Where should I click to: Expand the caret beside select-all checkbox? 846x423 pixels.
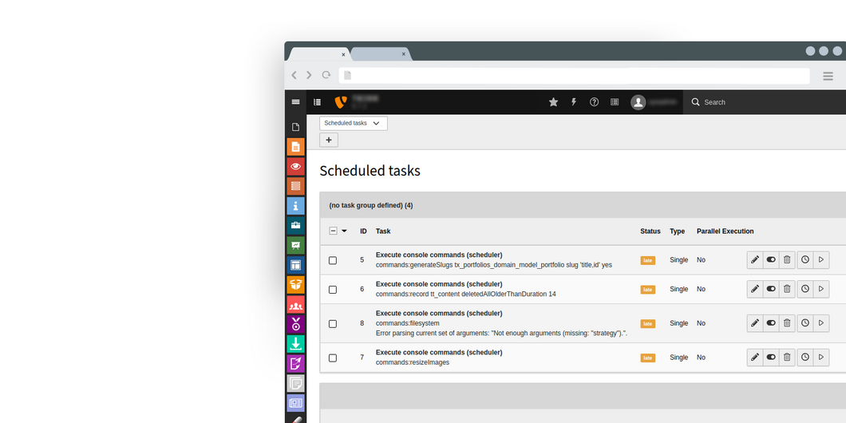[344, 231]
